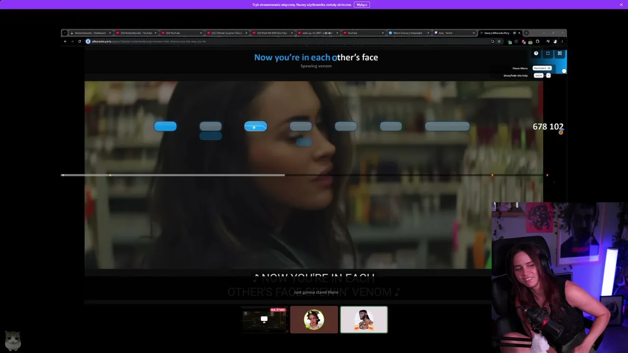Click the Wyłącz button in streaming banner

click(x=362, y=4)
